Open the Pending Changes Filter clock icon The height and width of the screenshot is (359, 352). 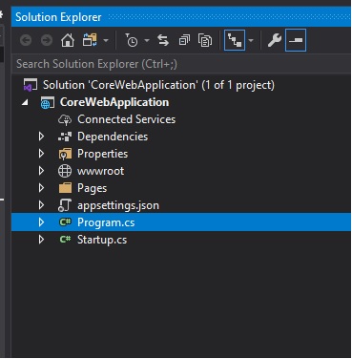click(x=131, y=40)
